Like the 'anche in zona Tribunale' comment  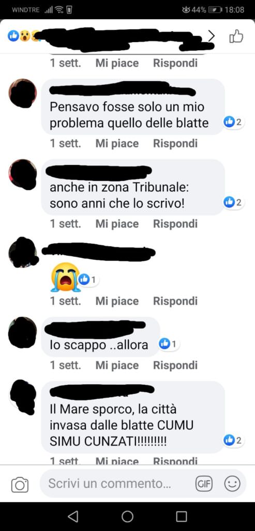117,224
